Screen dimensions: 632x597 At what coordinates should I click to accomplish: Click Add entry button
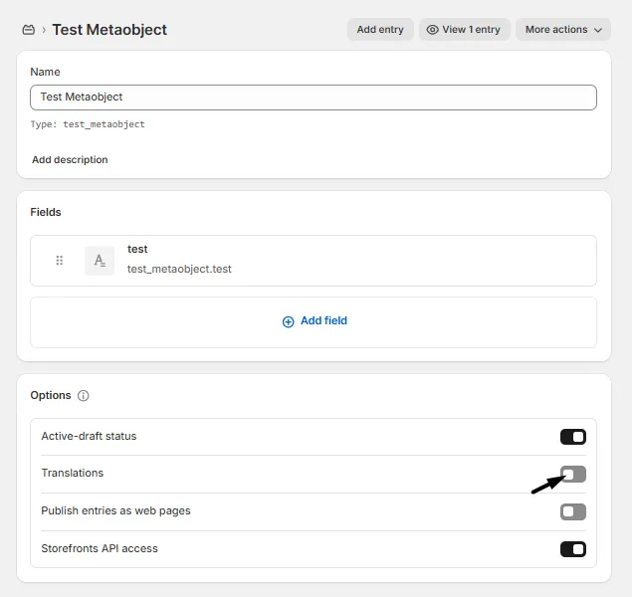click(380, 30)
